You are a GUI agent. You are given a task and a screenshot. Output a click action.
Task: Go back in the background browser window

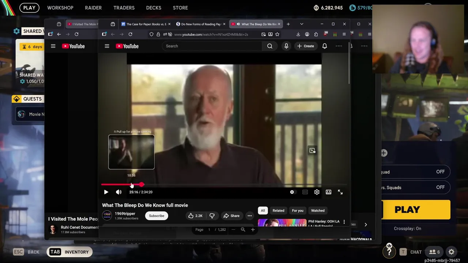point(59,34)
